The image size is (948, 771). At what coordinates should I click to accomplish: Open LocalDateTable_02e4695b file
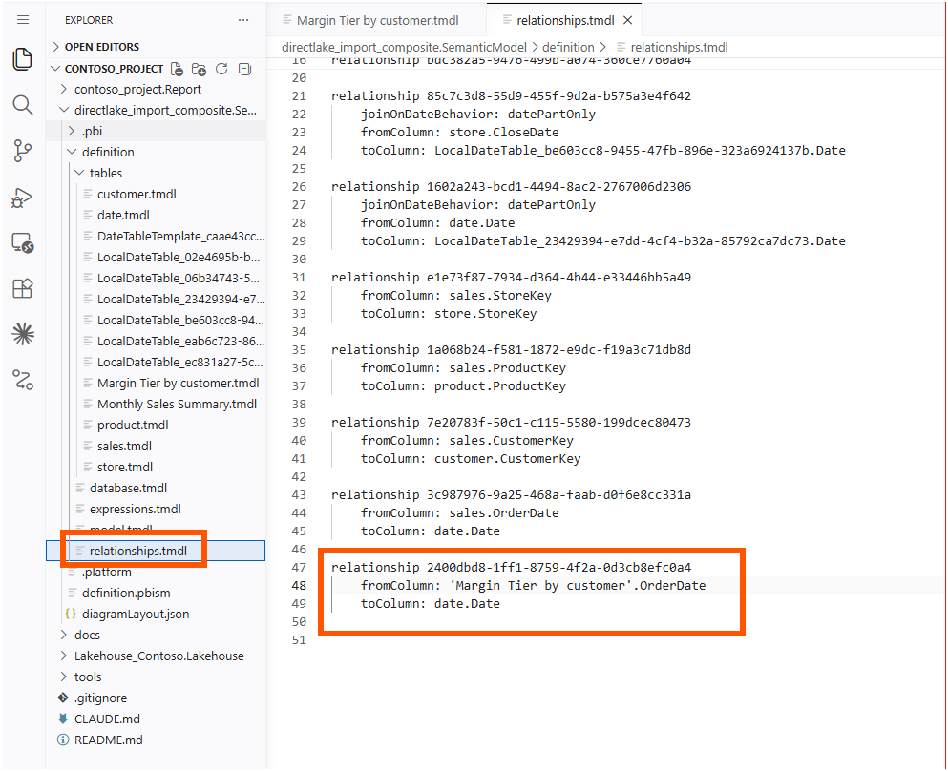(179, 258)
